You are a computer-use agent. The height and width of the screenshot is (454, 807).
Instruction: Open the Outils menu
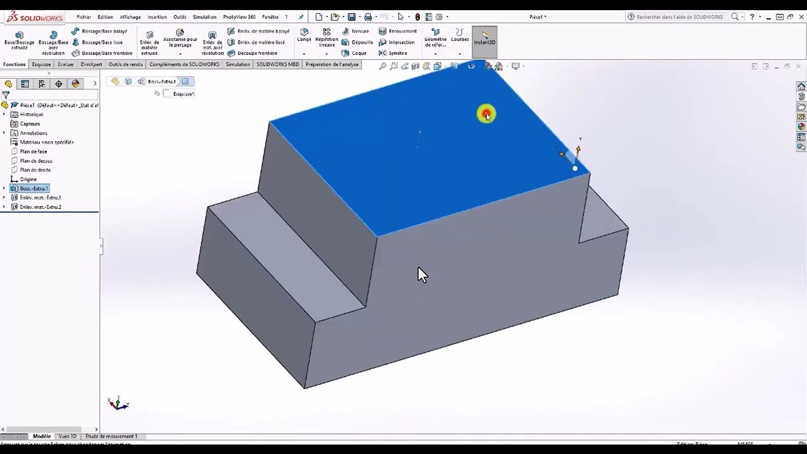(180, 17)
